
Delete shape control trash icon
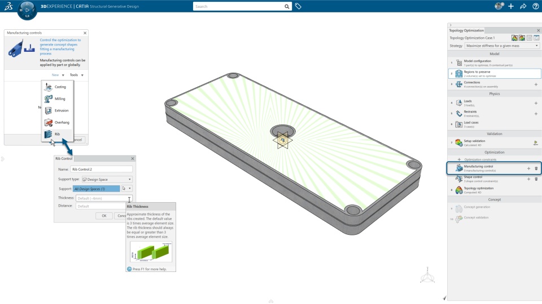536,179
